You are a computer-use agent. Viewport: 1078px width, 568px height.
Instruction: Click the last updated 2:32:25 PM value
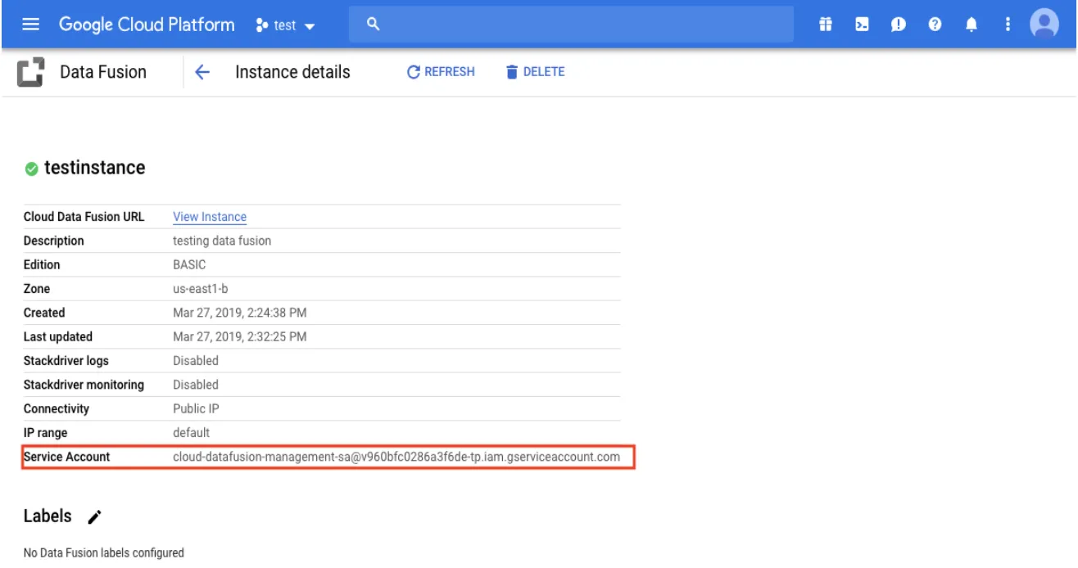coord(240,336)
